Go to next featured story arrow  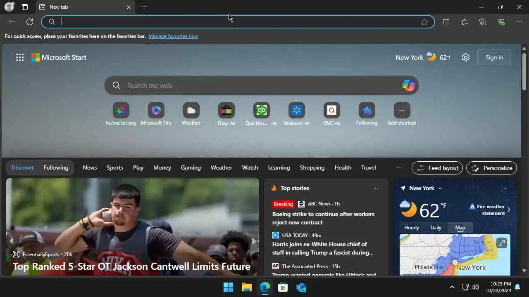[254, 241]
